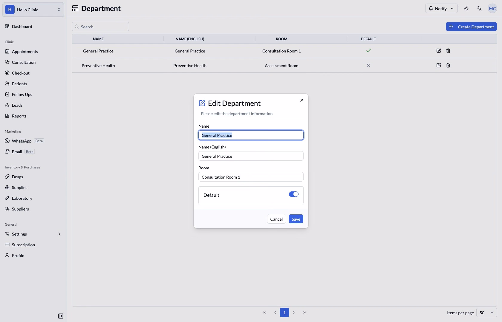Viewport: 502px width, 322px height.
Task: Close the Edit Department dialog
Action: tap(302, 100)
